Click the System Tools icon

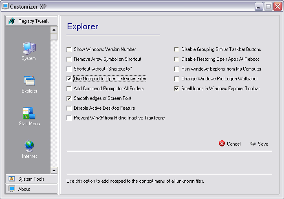tap(12, 179)
